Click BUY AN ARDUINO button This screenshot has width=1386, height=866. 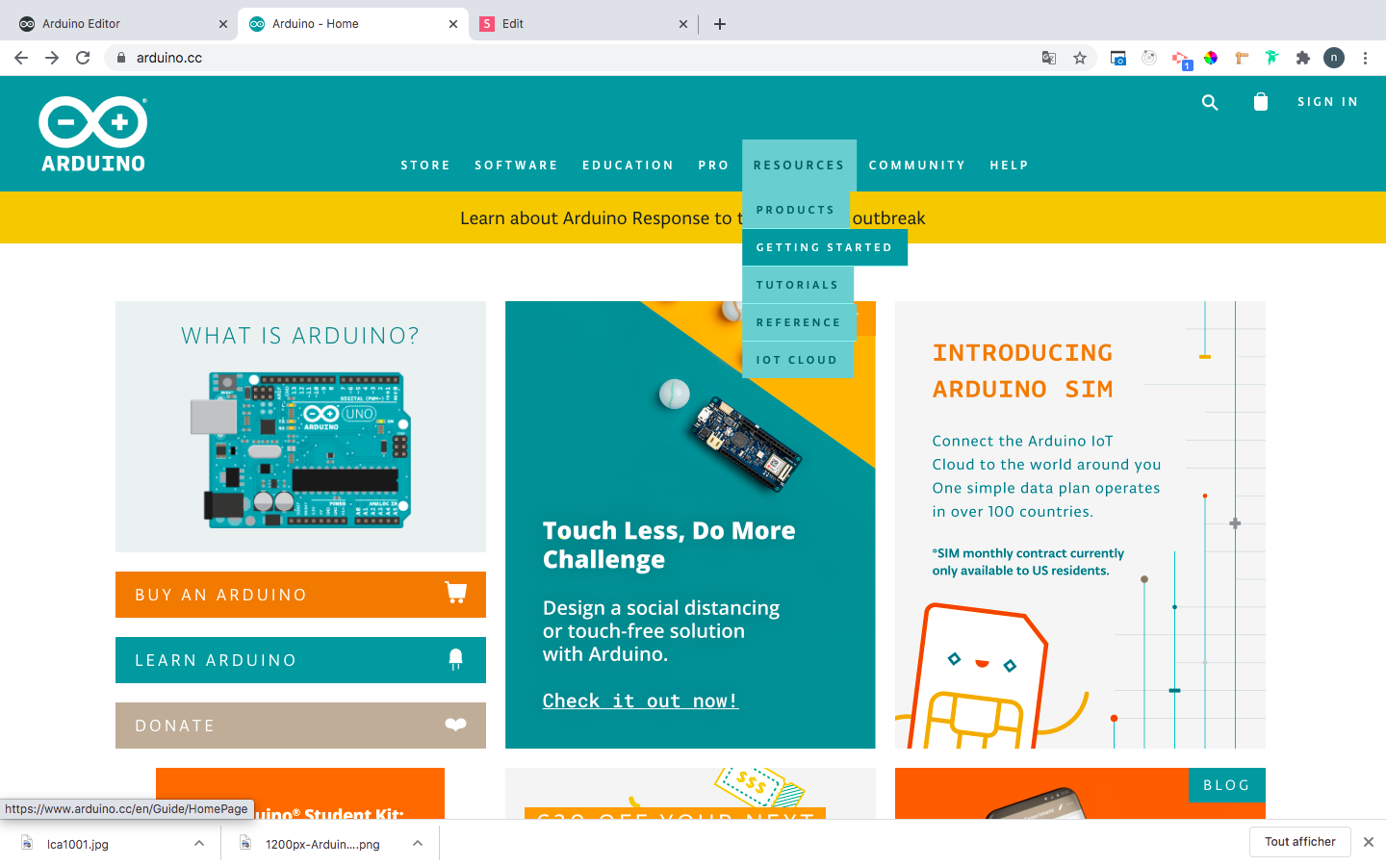coord(300,595)
